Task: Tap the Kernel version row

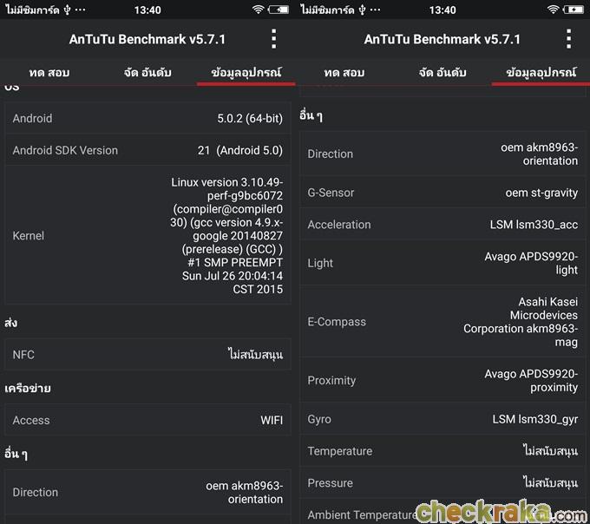Action: 147,235
